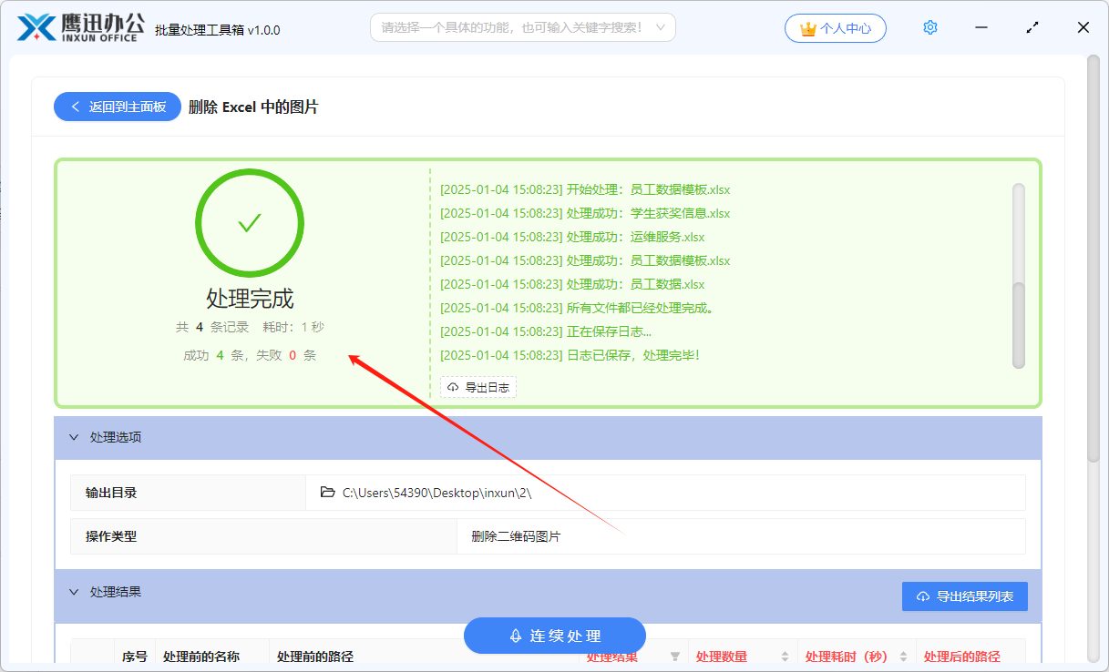Viewport: 1109px width, 672px height.
Task: Open the settings gear icon
Action: click(929, 27)
